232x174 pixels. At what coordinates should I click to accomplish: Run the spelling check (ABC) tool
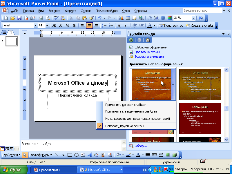56,18
